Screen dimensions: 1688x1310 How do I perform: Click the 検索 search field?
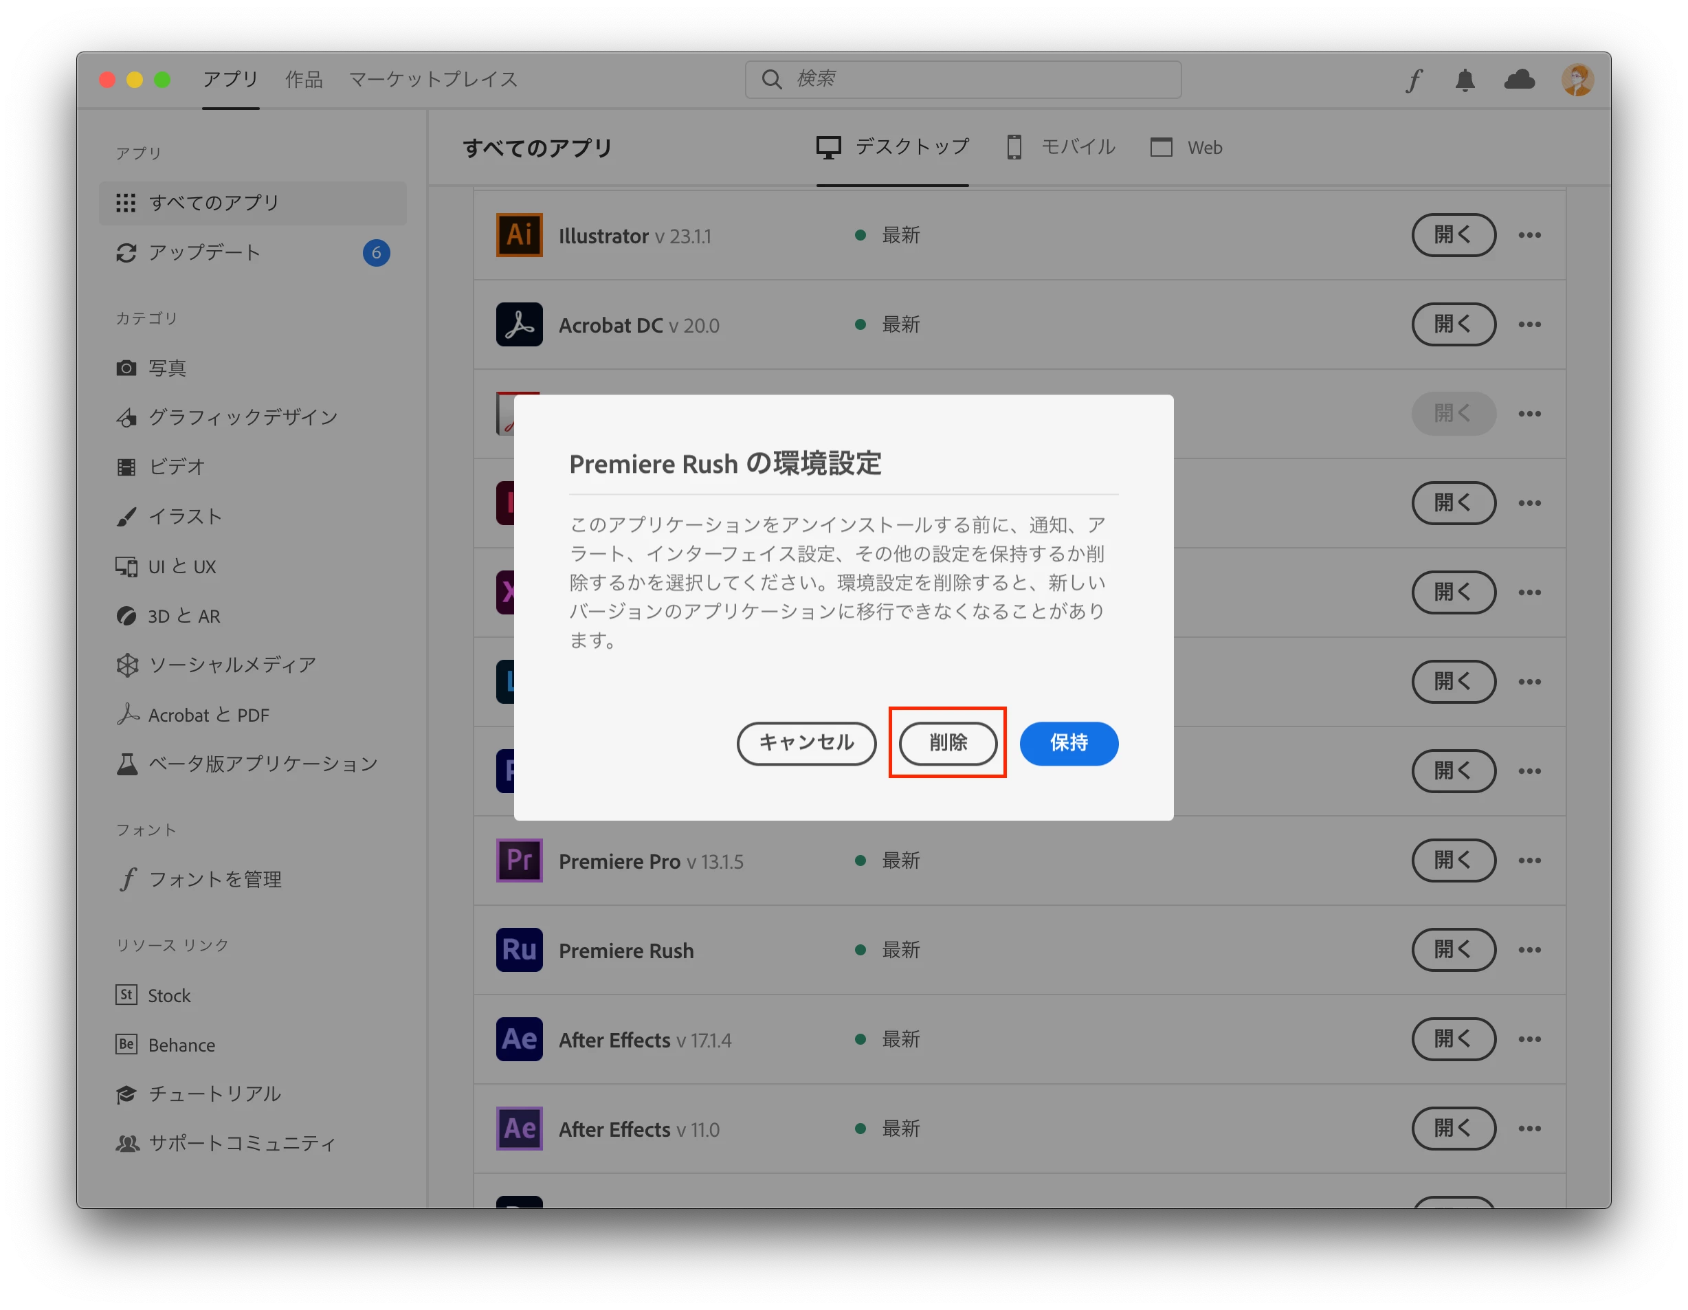point(963,80)
